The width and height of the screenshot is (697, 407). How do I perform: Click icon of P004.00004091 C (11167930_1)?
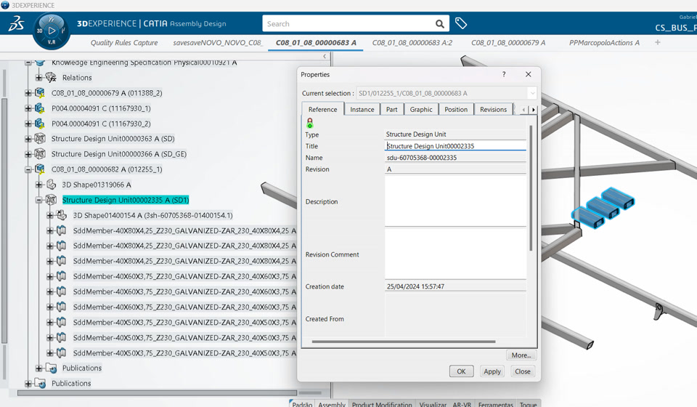(40, 108)
